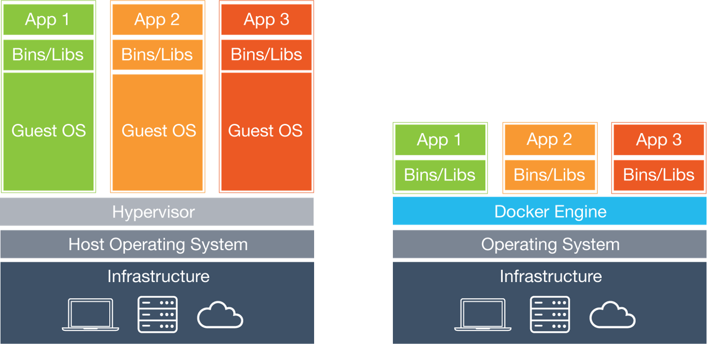Select the red Guest OS block for App 3
The height and width of the screenshot is (344, 707).
[x=266, y=131]
